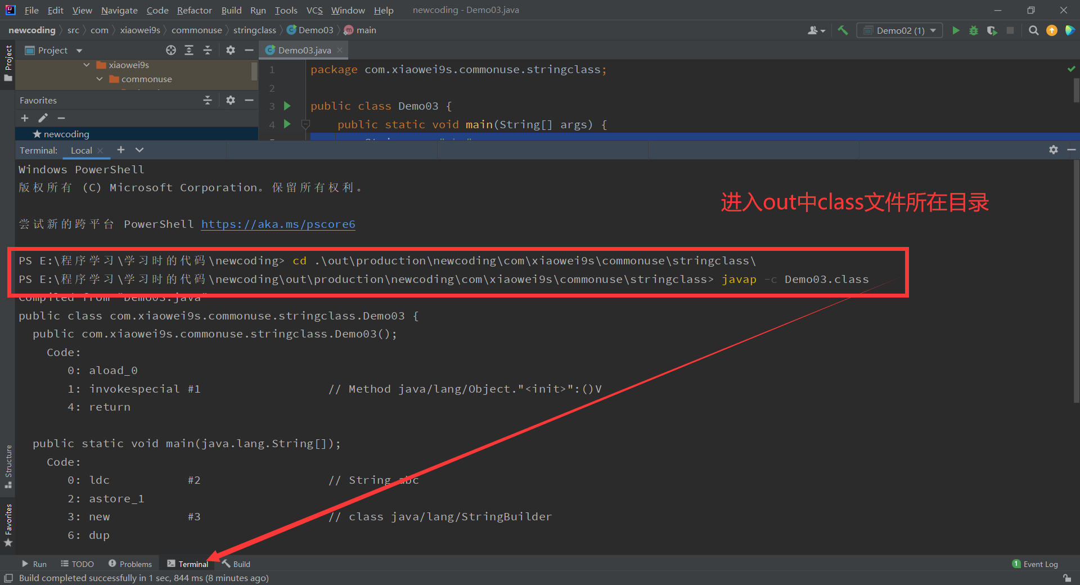Close the Demo03.java editor tab
The height and width of the screenshot is (585, 1080).
pos(340,50)
